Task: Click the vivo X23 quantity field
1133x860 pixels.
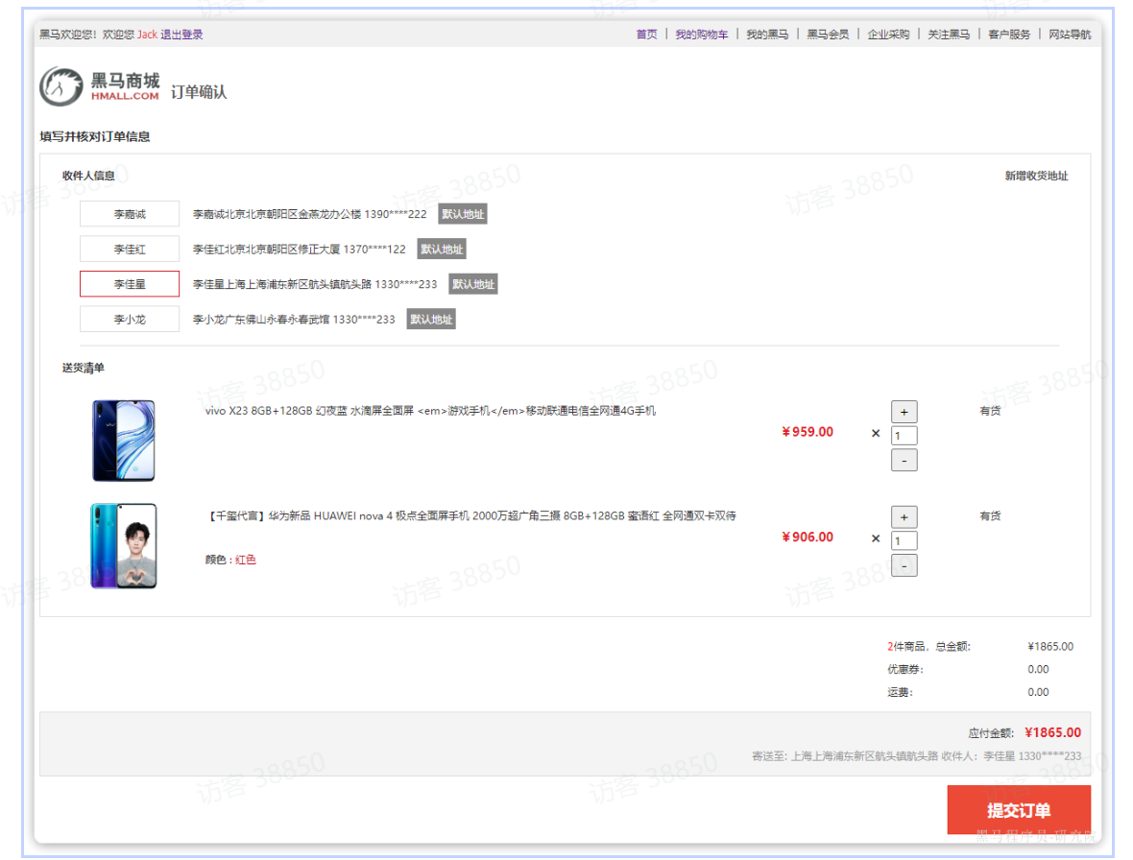Action: point(904,436)
